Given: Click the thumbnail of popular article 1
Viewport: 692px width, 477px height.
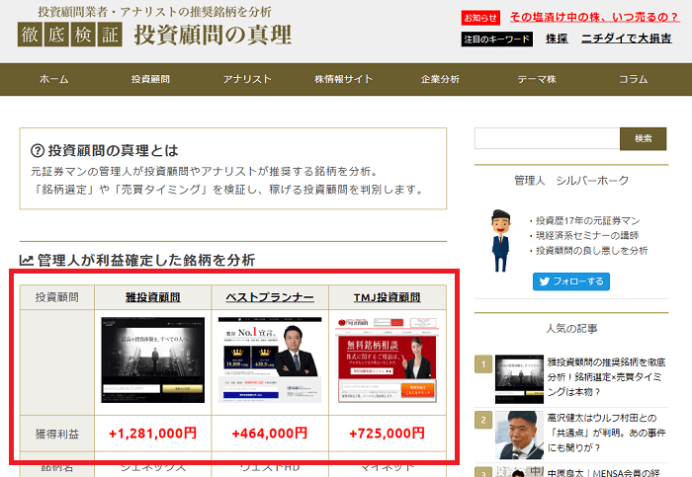Looking at the screenshot, I should (x=519, y=379).
